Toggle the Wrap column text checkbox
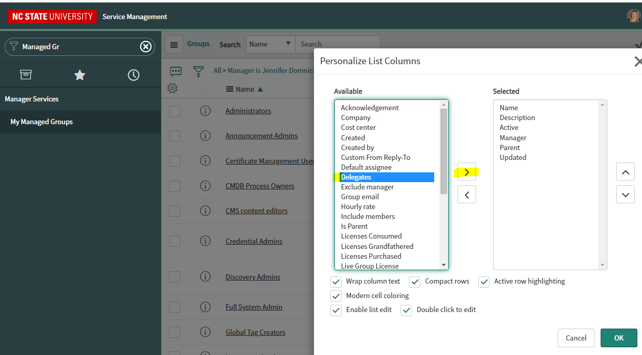This screenshot has height=355, width=642. click(337, 282)
